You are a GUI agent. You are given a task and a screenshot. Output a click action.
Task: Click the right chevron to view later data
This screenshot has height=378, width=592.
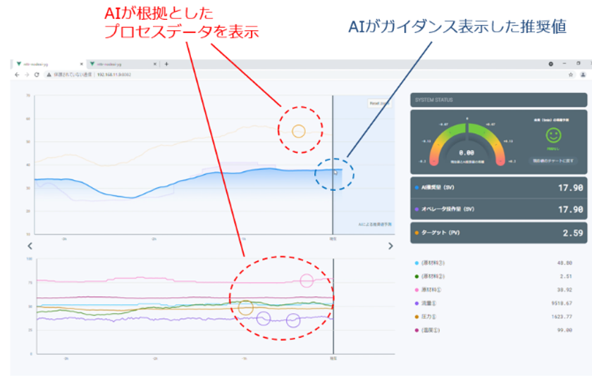pos(390,246)
